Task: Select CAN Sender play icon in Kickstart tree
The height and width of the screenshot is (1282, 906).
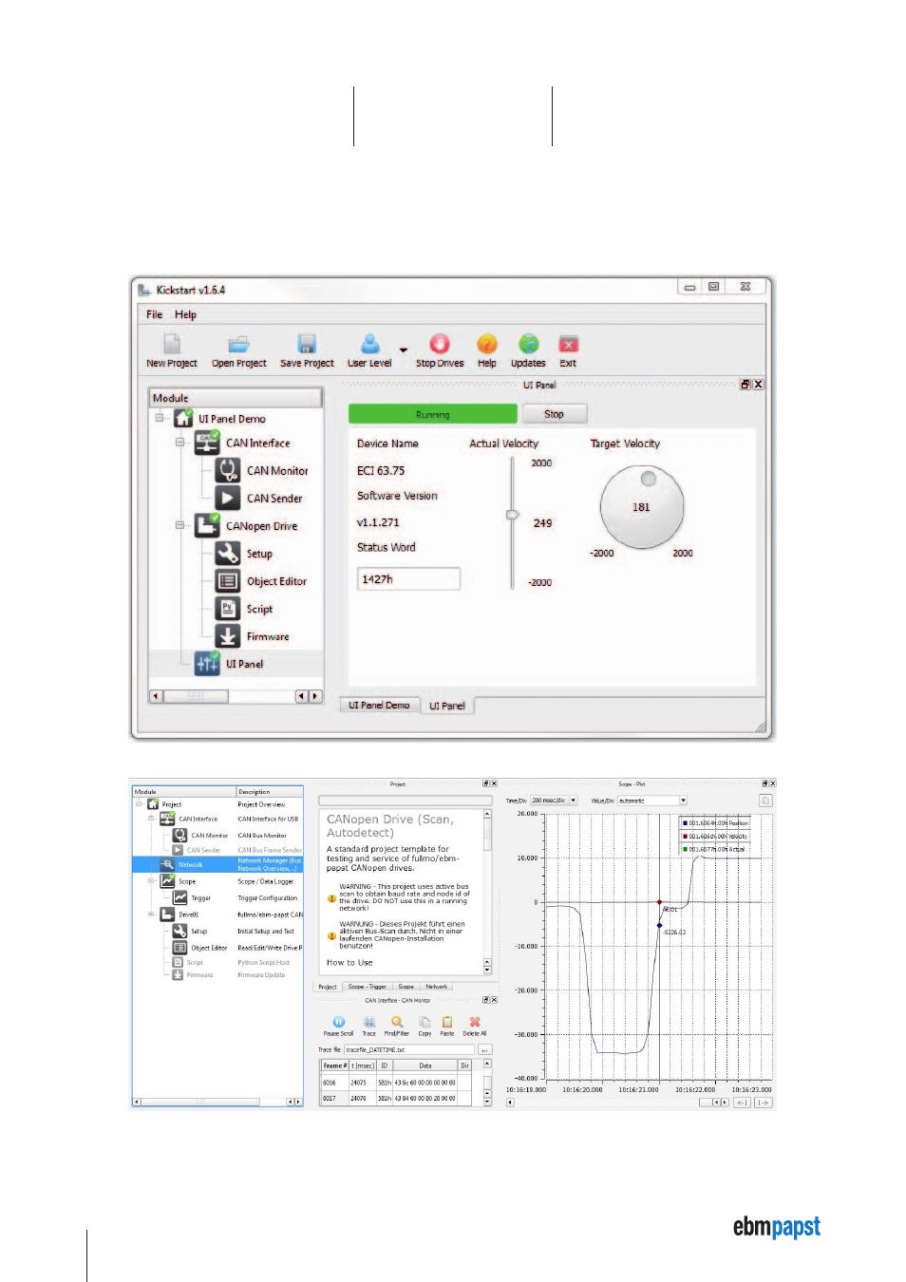Action: pyautogui.click(x=228, y=498)
